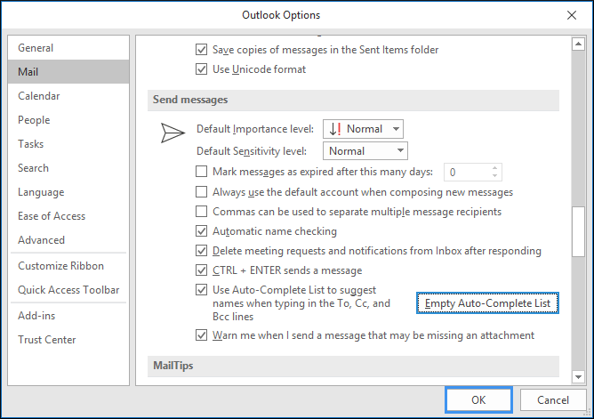Open Customize Ribbon settings
This screenshot has width=594, height=419.
click(x=68, y=266)
